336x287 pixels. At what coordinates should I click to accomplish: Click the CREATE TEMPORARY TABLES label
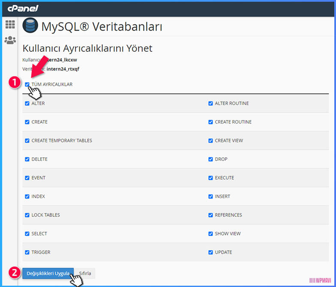(x=62, y=140)
